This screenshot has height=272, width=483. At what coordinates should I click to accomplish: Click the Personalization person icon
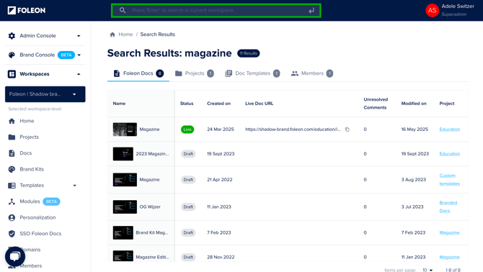tap(12, 217)
